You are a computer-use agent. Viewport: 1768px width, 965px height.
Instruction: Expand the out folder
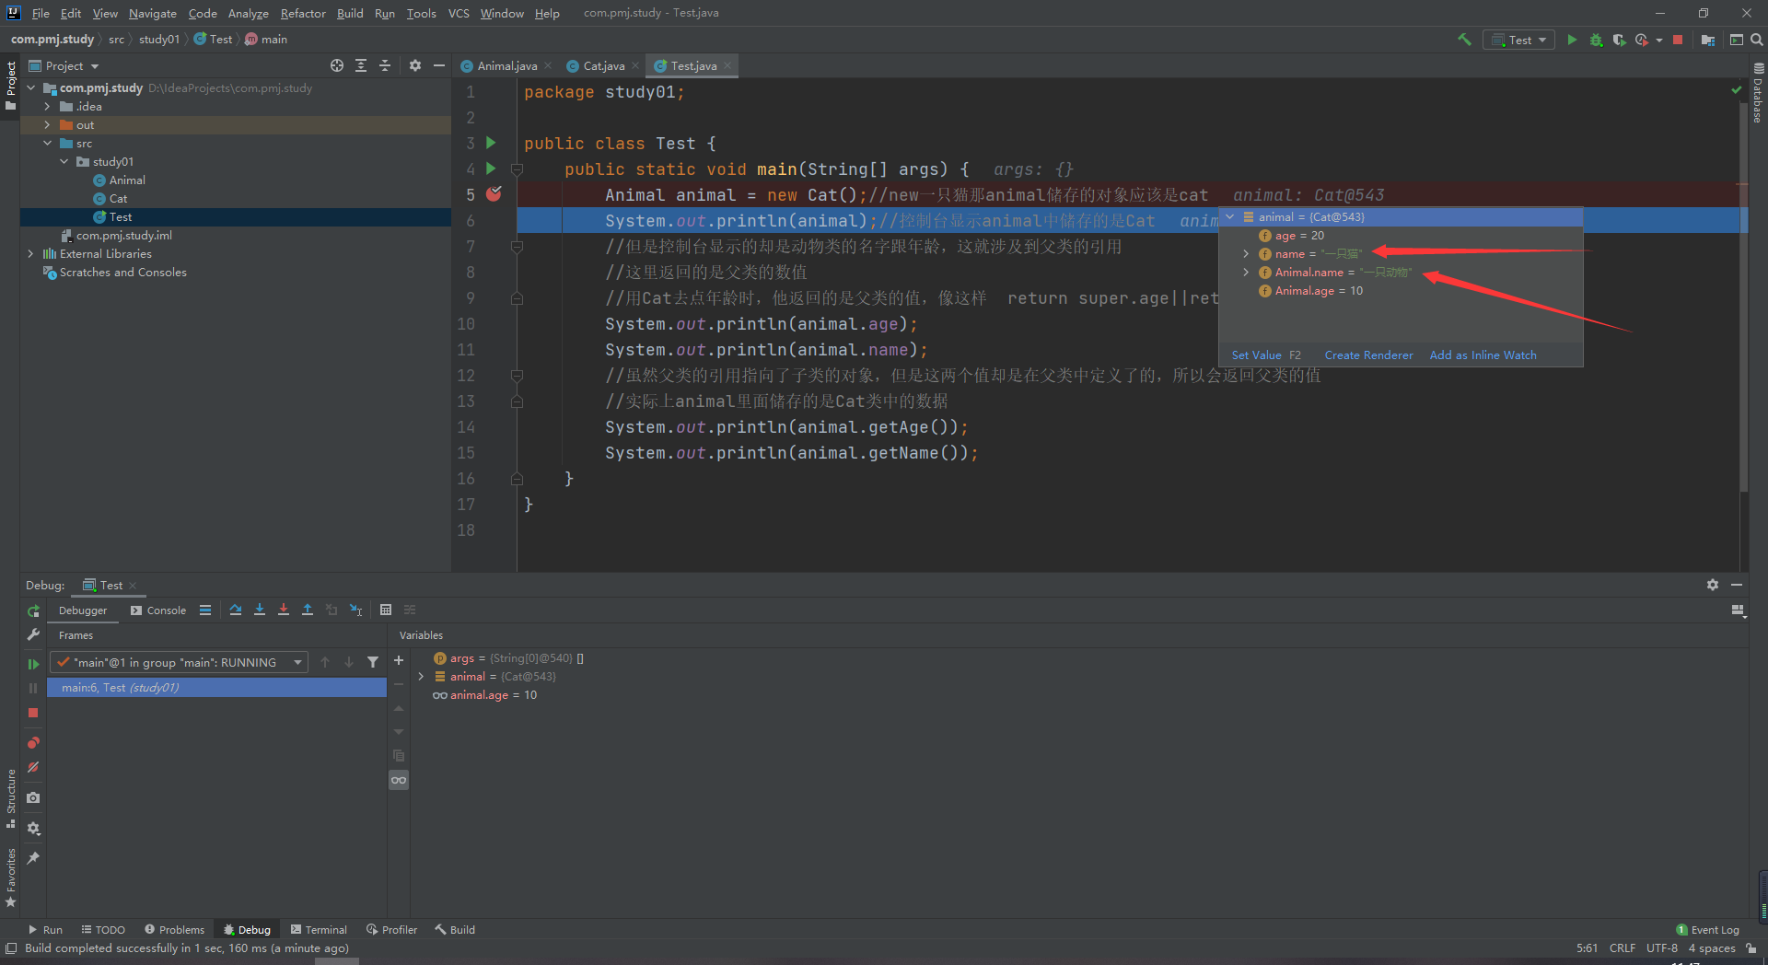click(47, 125)
